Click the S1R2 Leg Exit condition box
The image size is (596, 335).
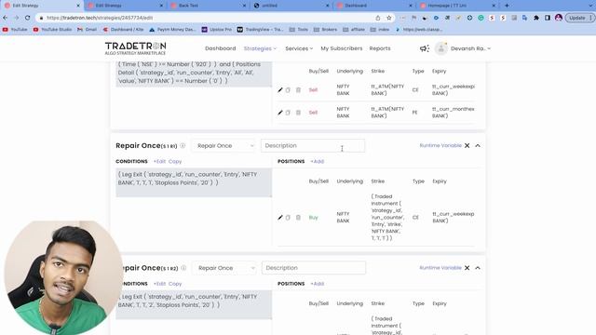[x=194, y=305]
